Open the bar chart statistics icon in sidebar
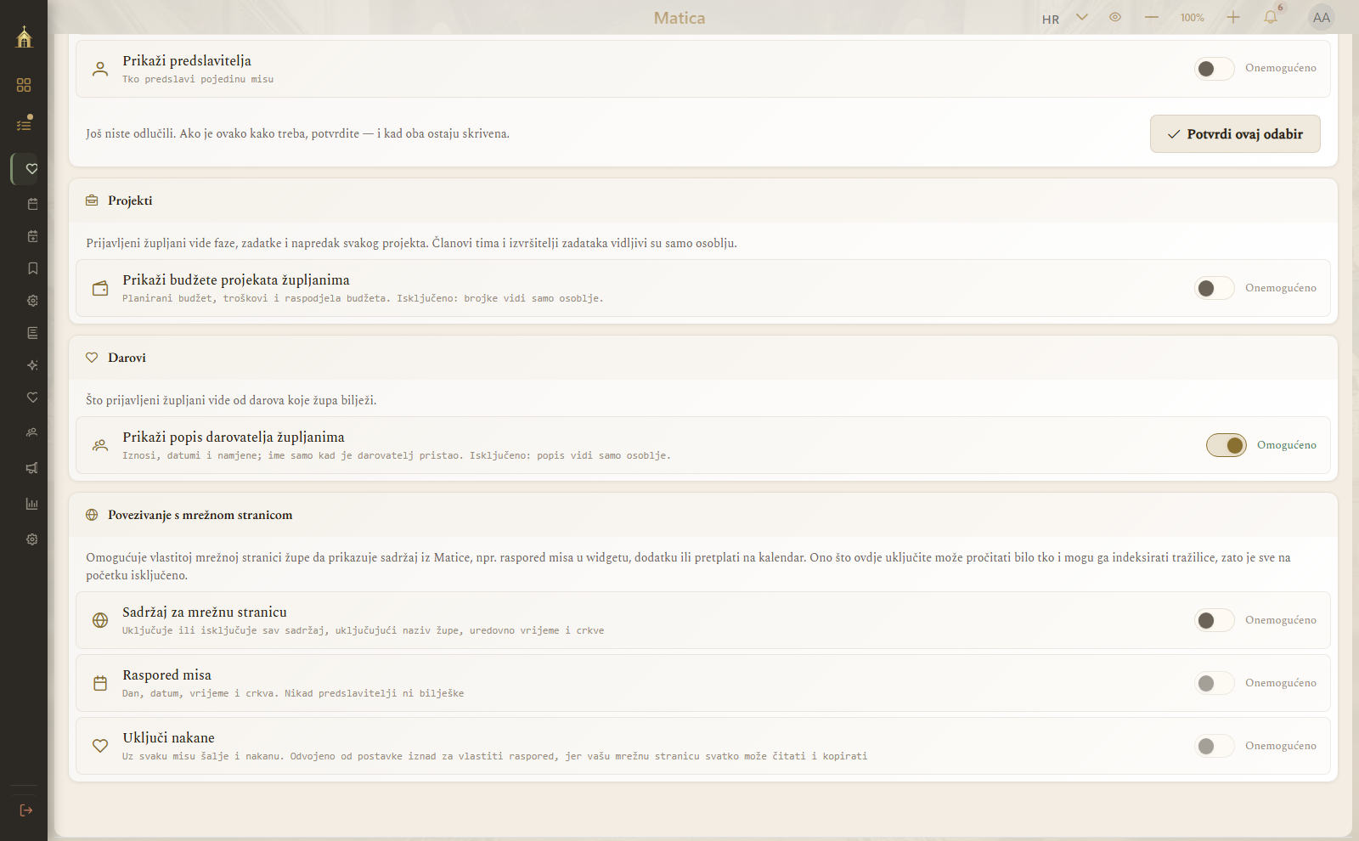This screenshot has width=1359, height=841. (x=32, y=504)
